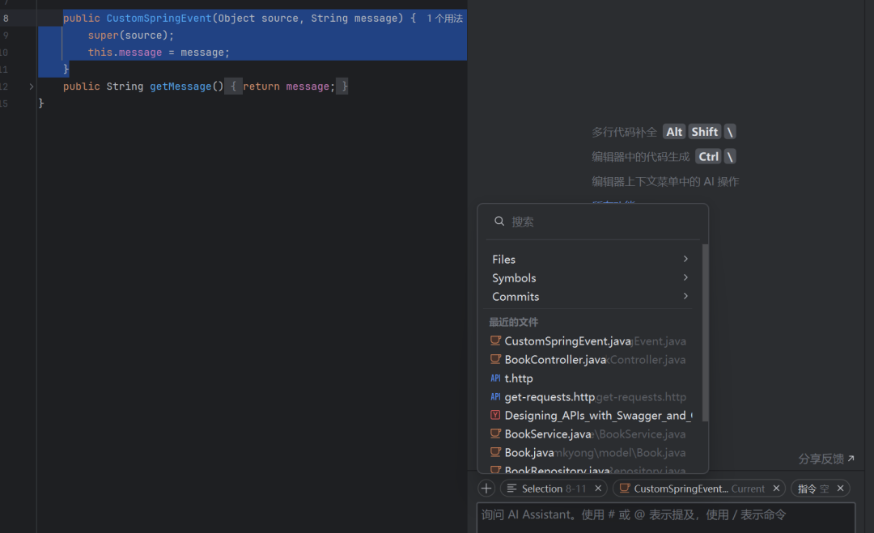Image resolution: width=874 pixels, height=533 pixels.
Task: Click the this.message assignment line
Action: pos(159,53)
